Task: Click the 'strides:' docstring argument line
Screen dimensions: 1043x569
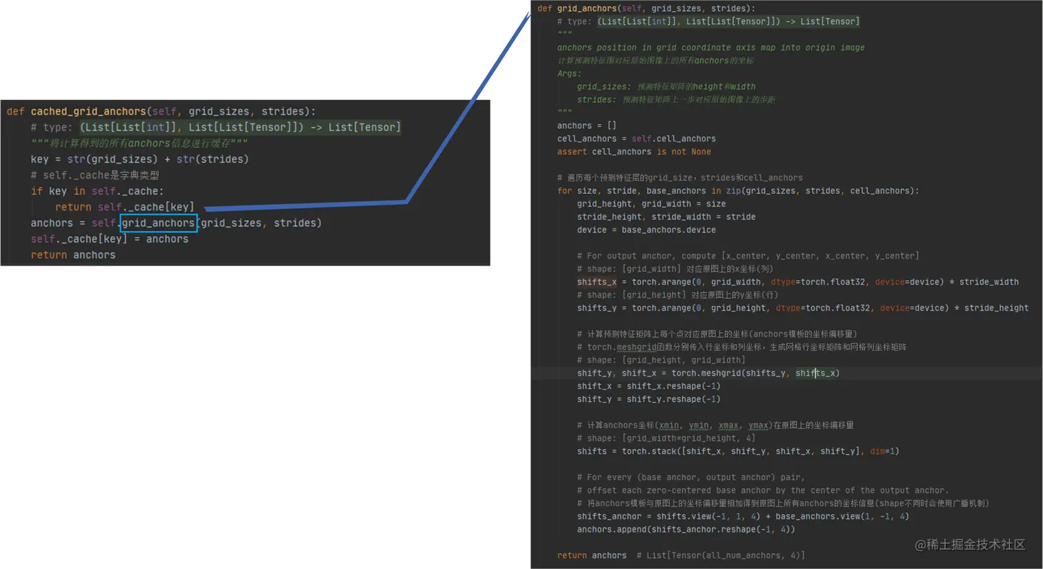Action: tap(676, 100)
